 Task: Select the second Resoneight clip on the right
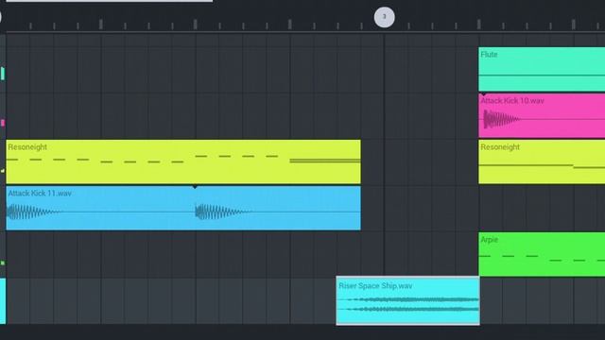[x=542, y=161]
